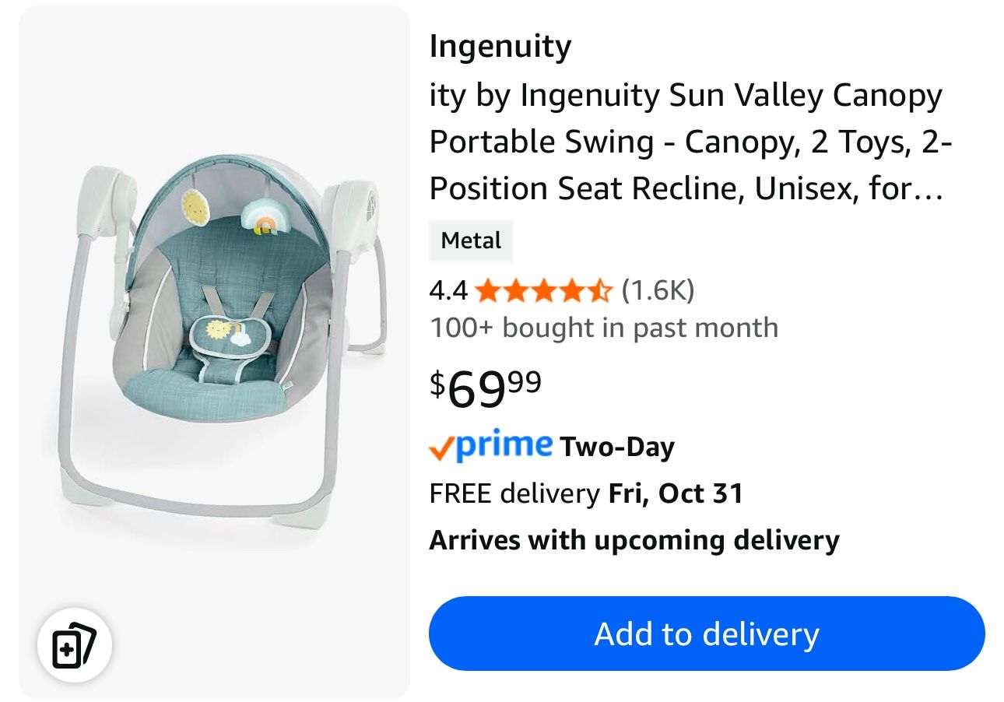
Task: Click the 'Arrives with upcoming delivery' text
Action: 634,539
